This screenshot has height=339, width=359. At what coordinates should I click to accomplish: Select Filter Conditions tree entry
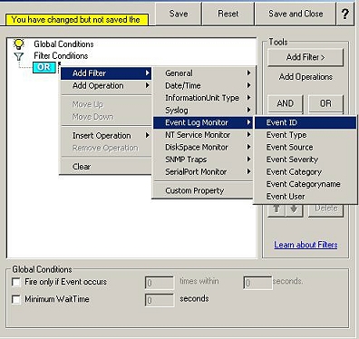point(61,56)
